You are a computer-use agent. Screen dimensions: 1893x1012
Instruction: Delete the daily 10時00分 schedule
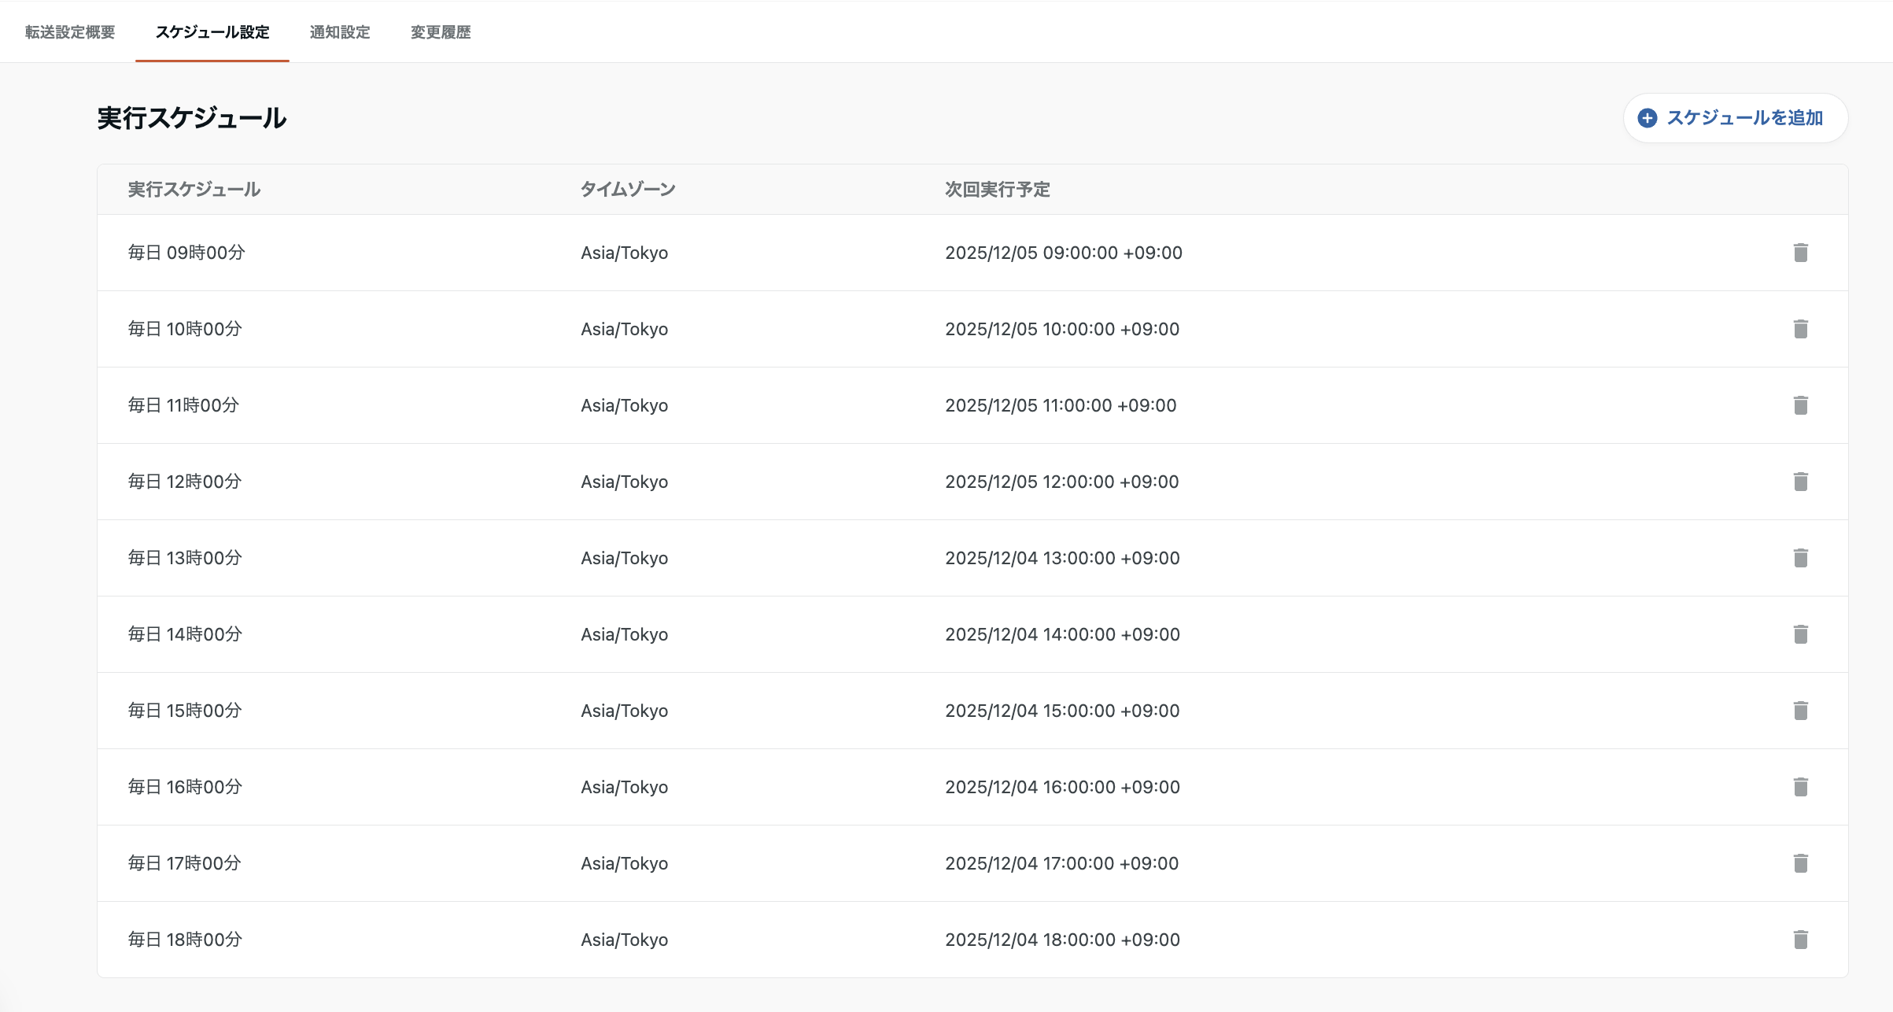click(x=1800, y=329)
